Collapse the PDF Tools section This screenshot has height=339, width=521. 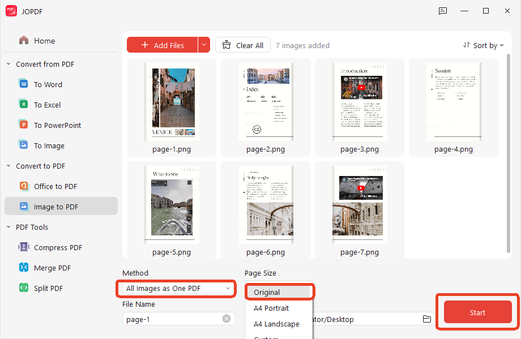8,227
